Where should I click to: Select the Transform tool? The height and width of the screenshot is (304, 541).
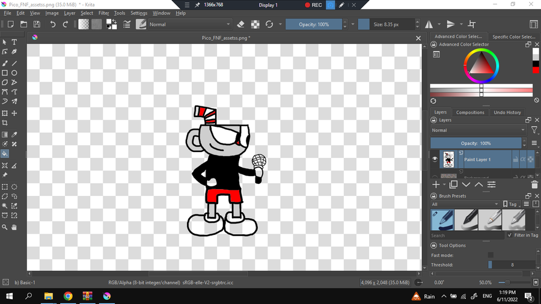[5, 114]
